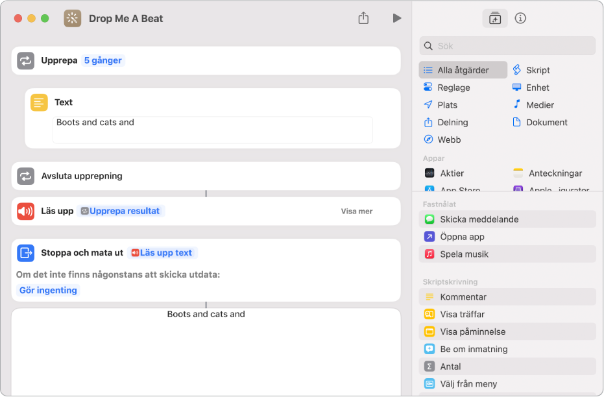
Task: Select the Medier category
Action: [533, 104]
